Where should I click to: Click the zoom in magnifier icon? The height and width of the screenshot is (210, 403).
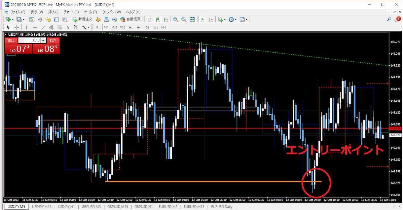(x=175, y=19)
